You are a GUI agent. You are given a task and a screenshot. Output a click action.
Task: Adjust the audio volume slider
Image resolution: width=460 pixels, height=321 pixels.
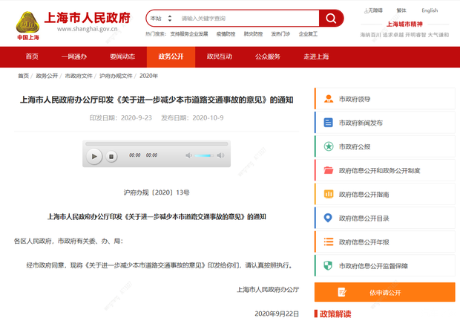pyautogui.click(x=204, y=155)
